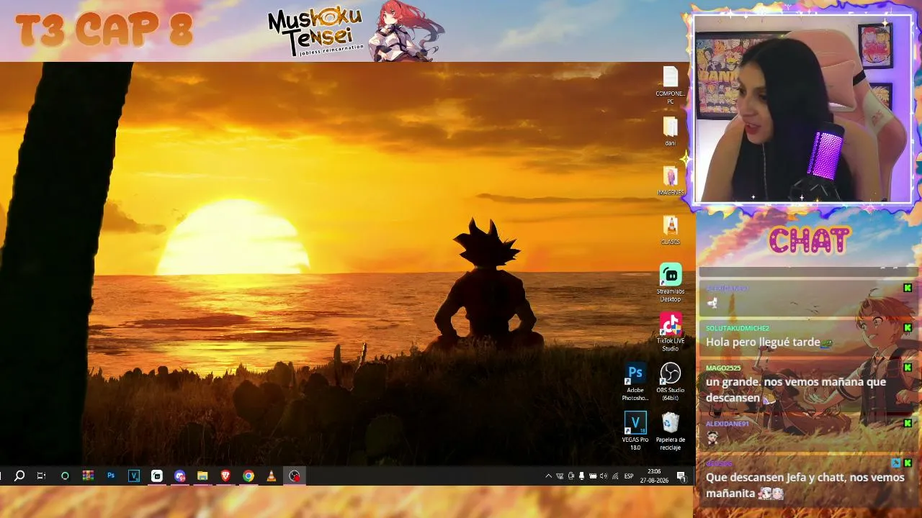Select VEGAS Pro 18.0 desktop shortcut
Image resolution: width=922 pixels, height=518 pixels.
click(635, 432)
